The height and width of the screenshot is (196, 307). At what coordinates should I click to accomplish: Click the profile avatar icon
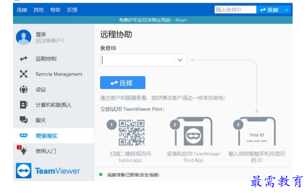click(24, 37)
